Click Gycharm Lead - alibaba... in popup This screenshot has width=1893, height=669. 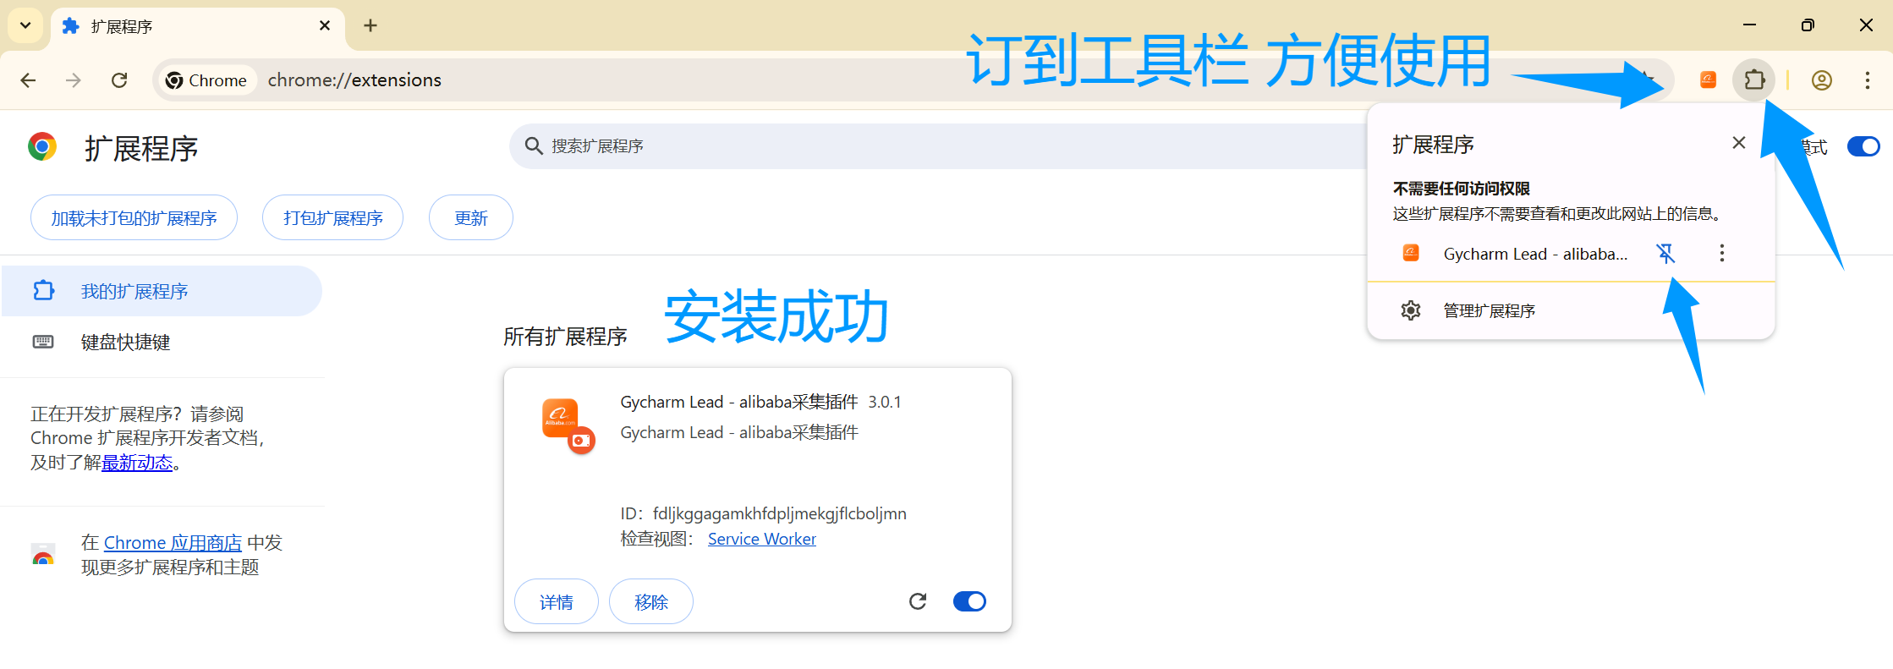1535,254
